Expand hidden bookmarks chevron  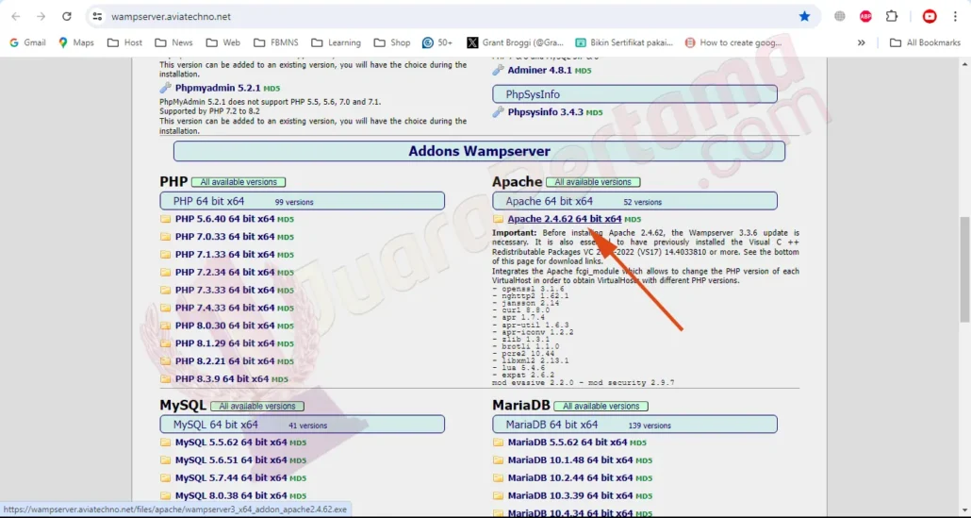coord(861,42)
